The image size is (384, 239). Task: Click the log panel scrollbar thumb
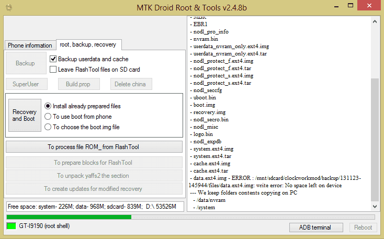click(x=375, y=140)
